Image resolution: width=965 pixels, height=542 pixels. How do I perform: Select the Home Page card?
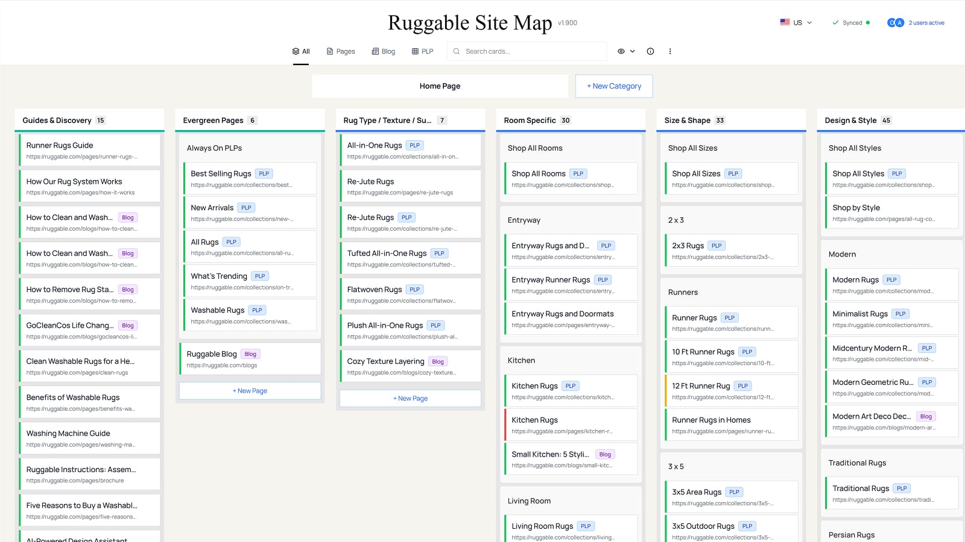[x=440, y=86]
